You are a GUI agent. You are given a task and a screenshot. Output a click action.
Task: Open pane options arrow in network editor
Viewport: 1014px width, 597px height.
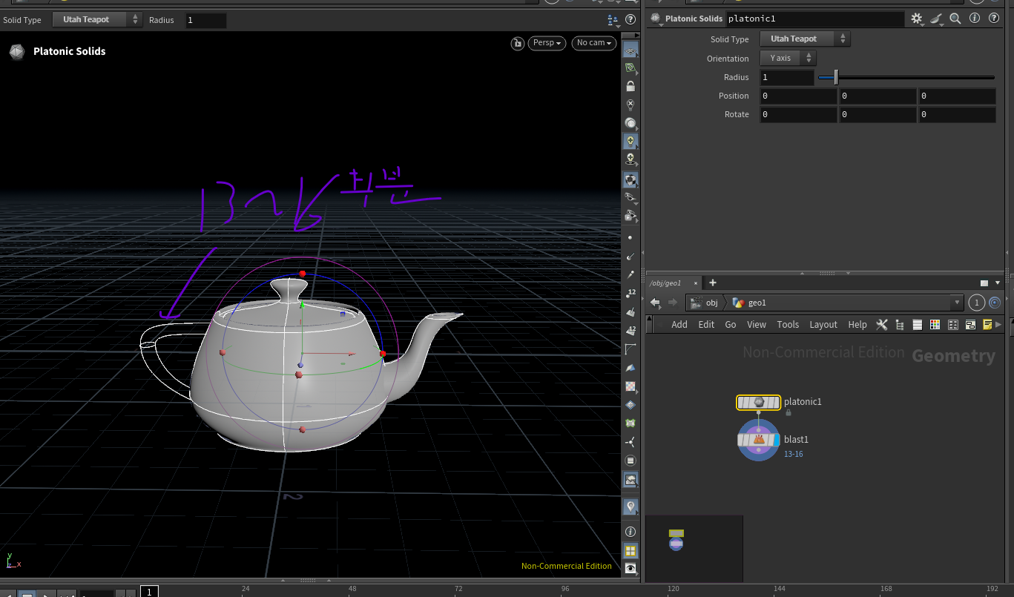[998, 283]
